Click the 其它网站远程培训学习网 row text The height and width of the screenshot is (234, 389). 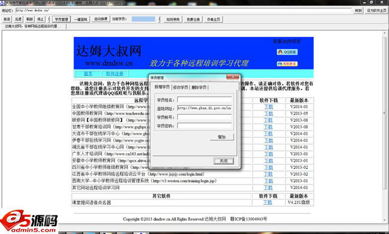coord(96,188)
